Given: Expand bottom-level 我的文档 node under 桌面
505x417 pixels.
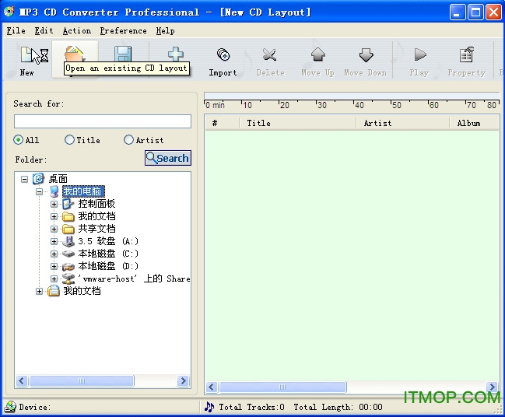Looking at the screenshot, I should [39, 291].
